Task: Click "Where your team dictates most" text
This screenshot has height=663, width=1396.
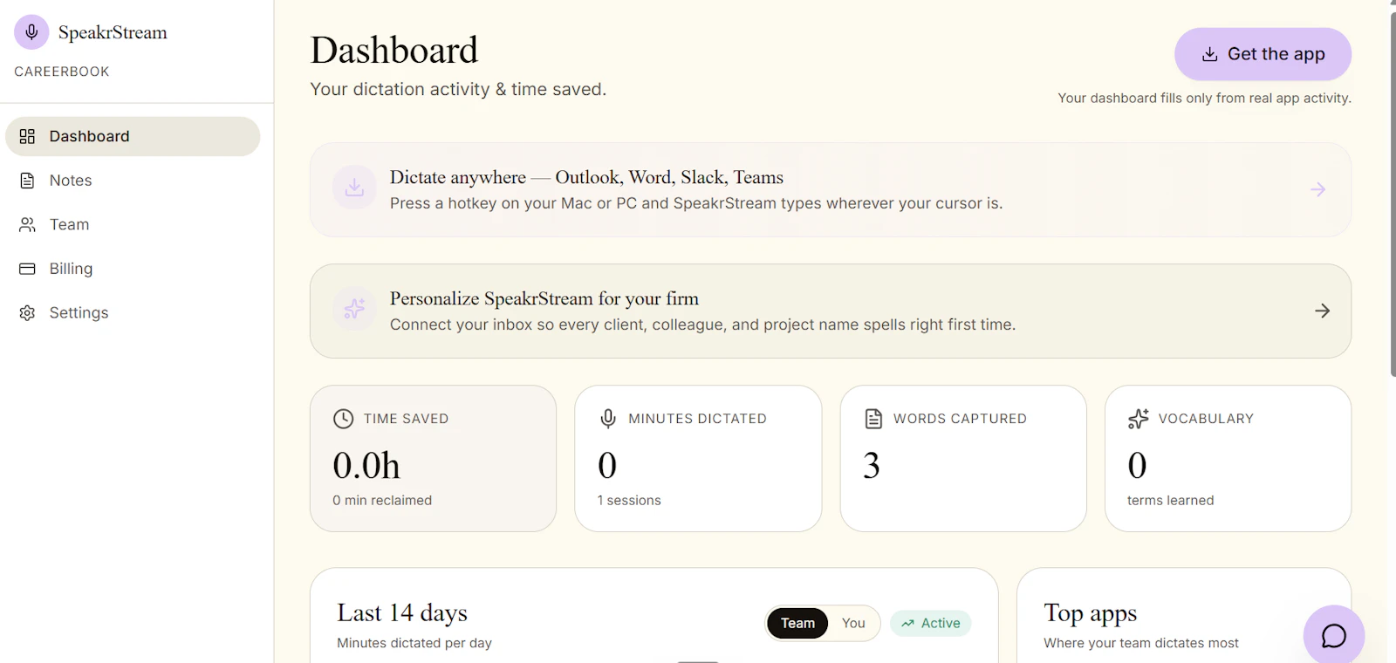Action: pos(1141,643)
